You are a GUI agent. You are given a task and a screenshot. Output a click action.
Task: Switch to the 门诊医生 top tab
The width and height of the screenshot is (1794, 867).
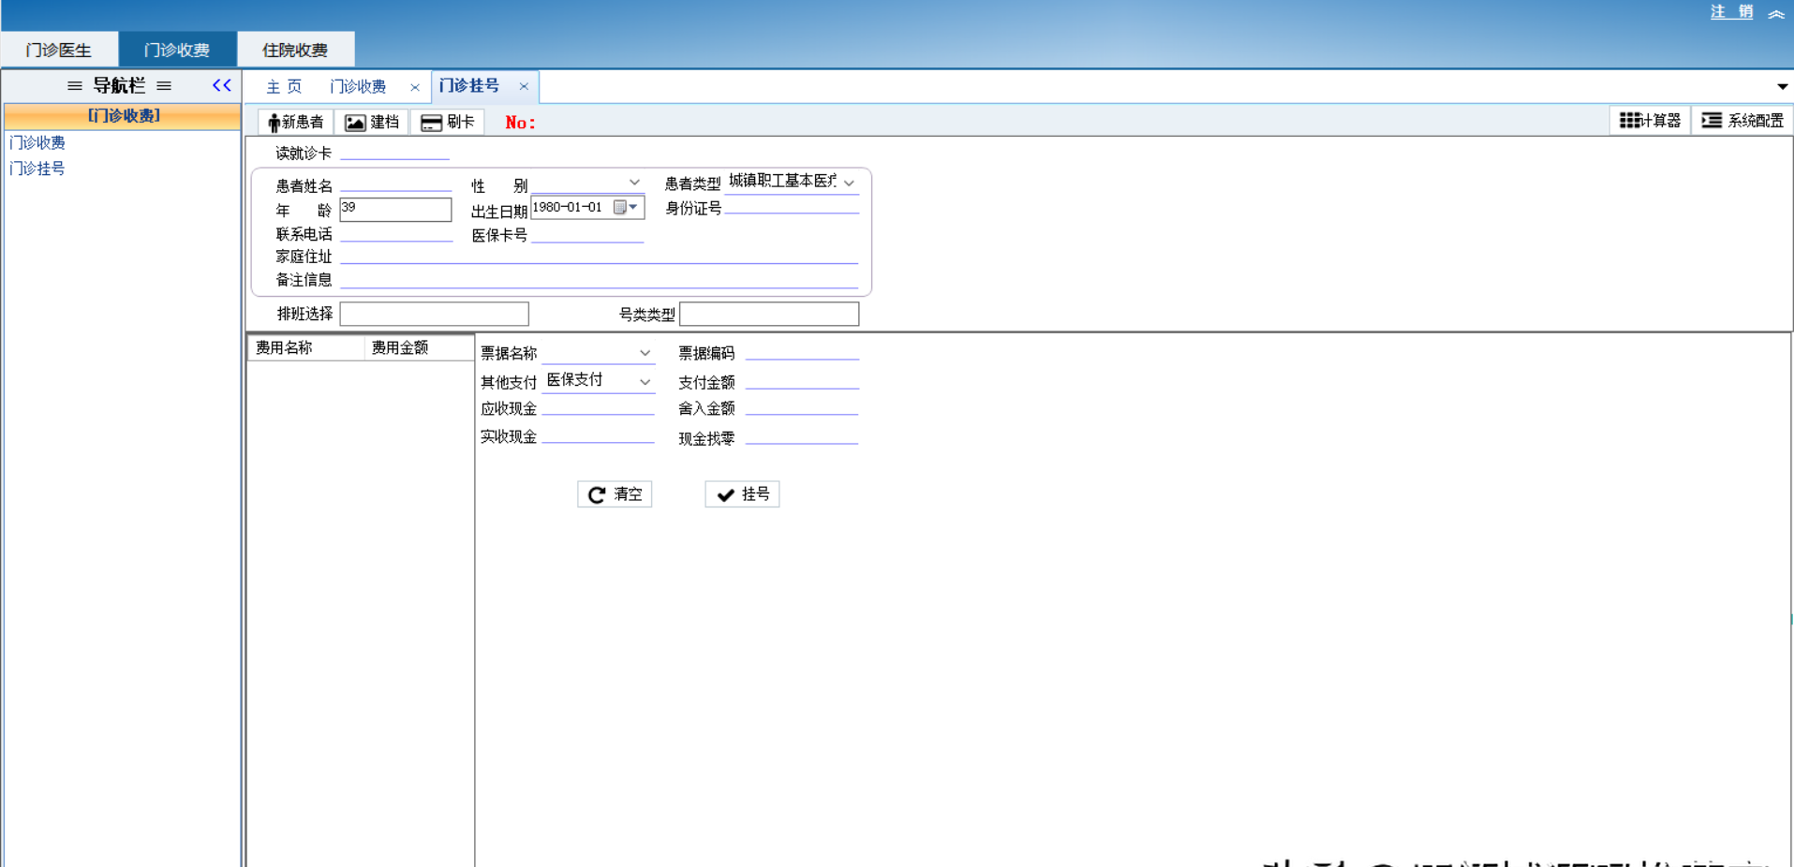[59, 50]
